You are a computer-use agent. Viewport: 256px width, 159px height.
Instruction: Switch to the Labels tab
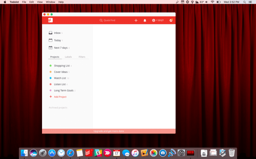pyautogui.click(x=68, y=57)
